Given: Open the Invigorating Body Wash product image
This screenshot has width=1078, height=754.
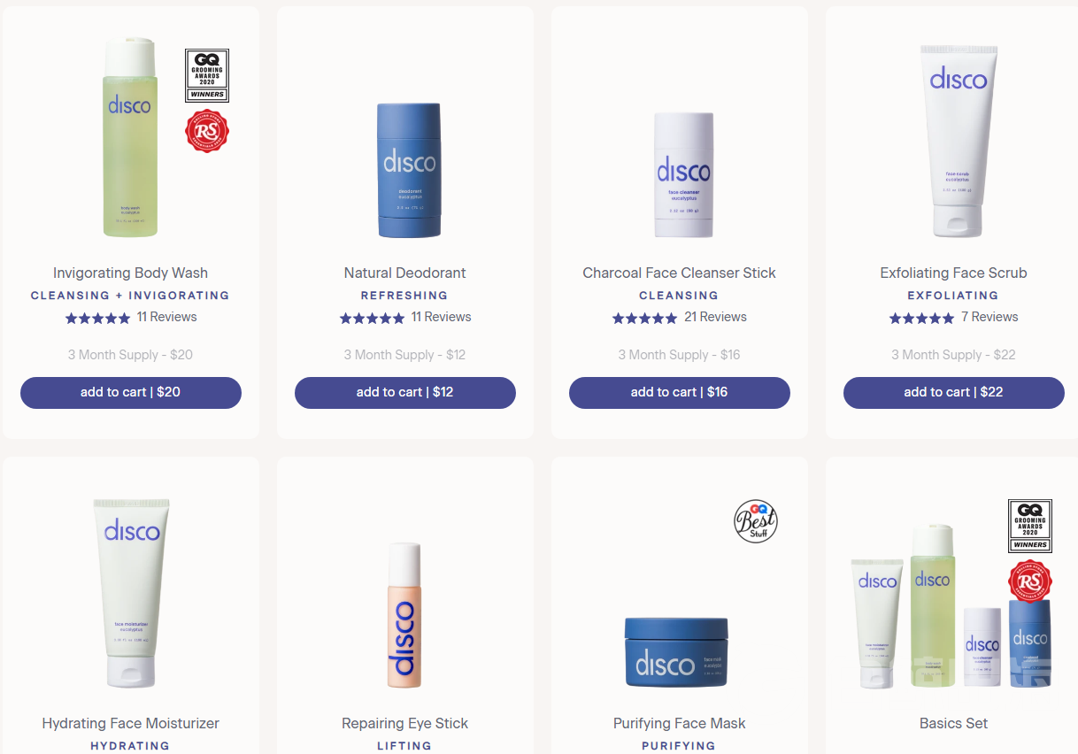Looking at the screenshot, I should point(130,137).
